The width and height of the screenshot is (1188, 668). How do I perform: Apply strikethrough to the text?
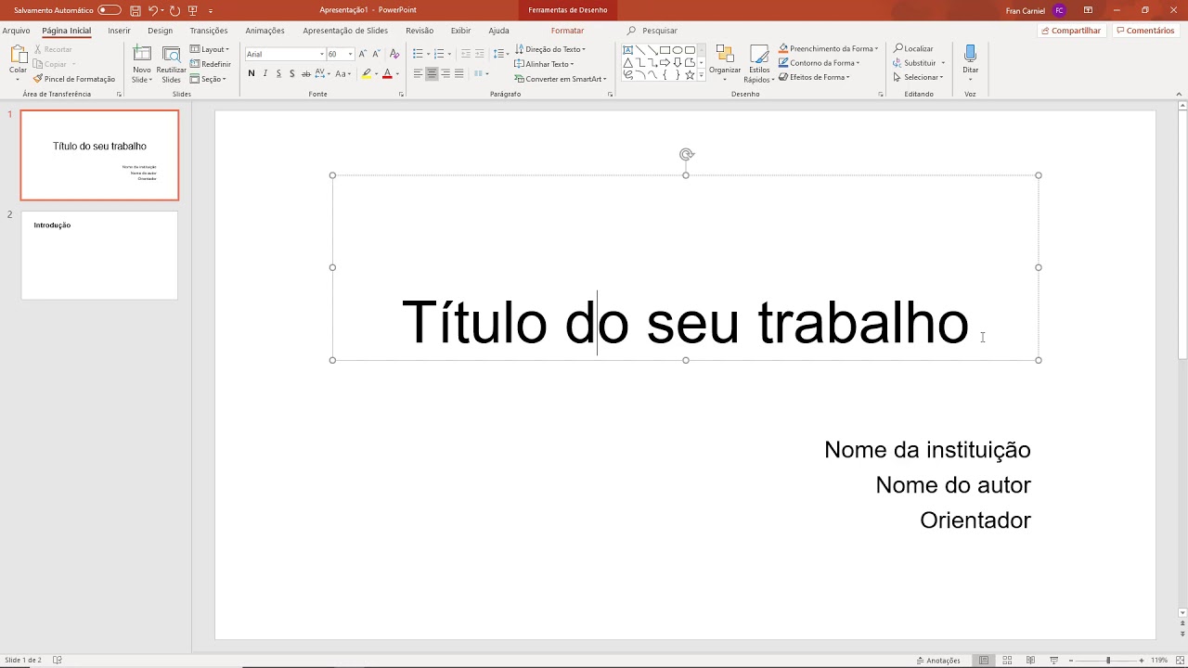(305, 73)
